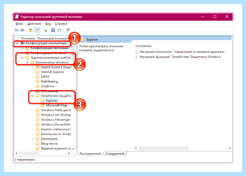Toggle the Show/Hide console tree icon

pyautogui.click(x=37, y=30)
